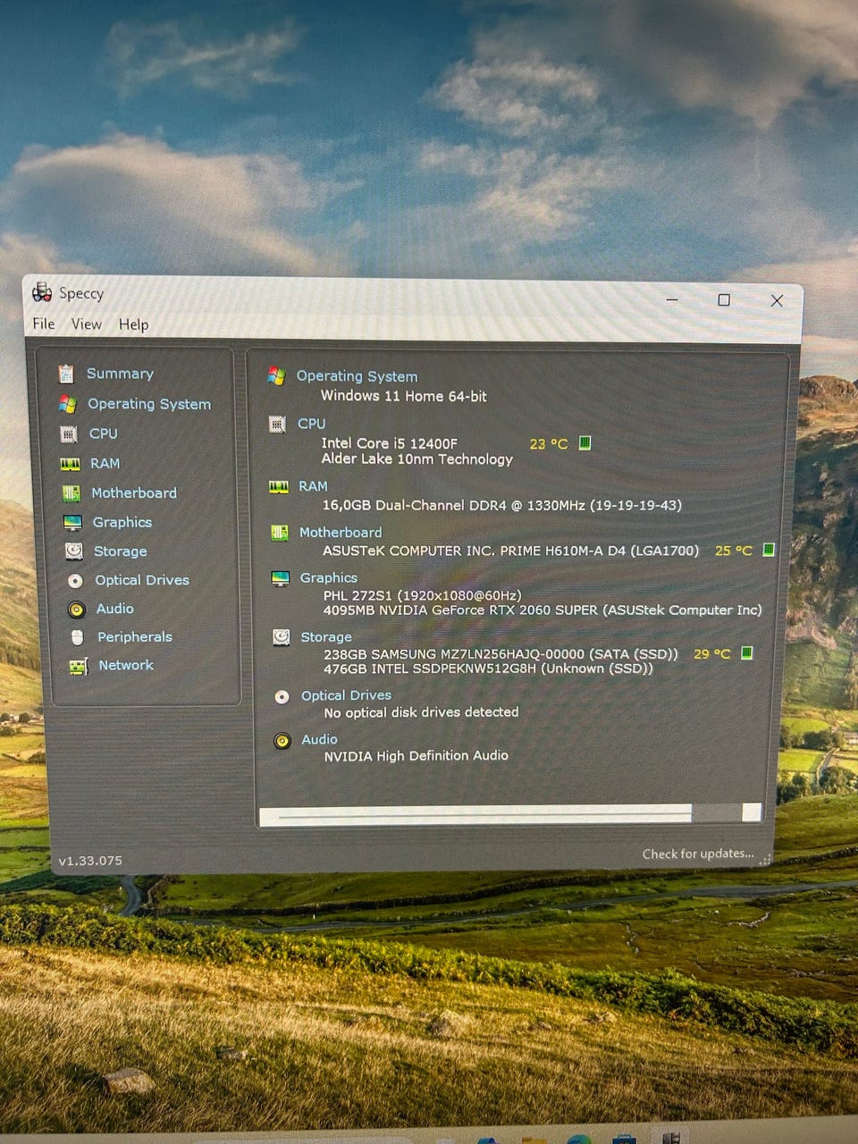Click the memory stick icon beside RAM heading
The height and width of the screenshot is (1144, 858).
(279, 487)
